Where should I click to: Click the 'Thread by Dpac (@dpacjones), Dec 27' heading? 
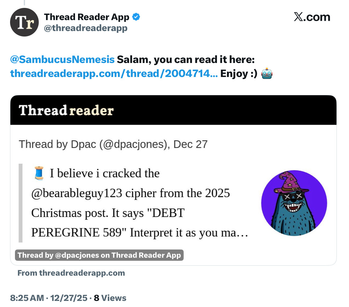113,144
